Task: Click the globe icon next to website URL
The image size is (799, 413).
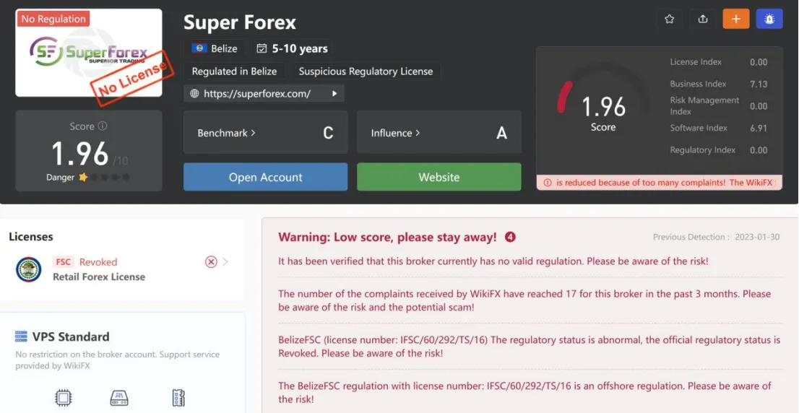Action: pos(194,94)
